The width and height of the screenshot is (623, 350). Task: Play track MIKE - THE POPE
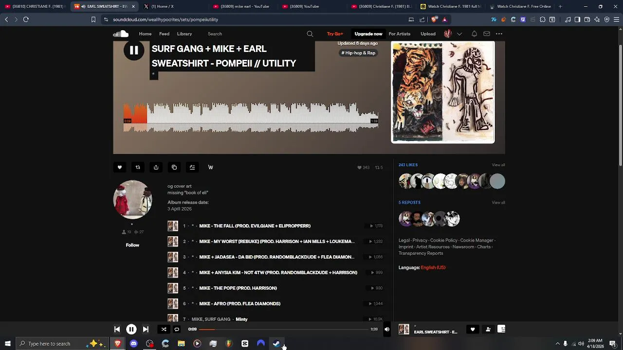(x=238, y=288)
